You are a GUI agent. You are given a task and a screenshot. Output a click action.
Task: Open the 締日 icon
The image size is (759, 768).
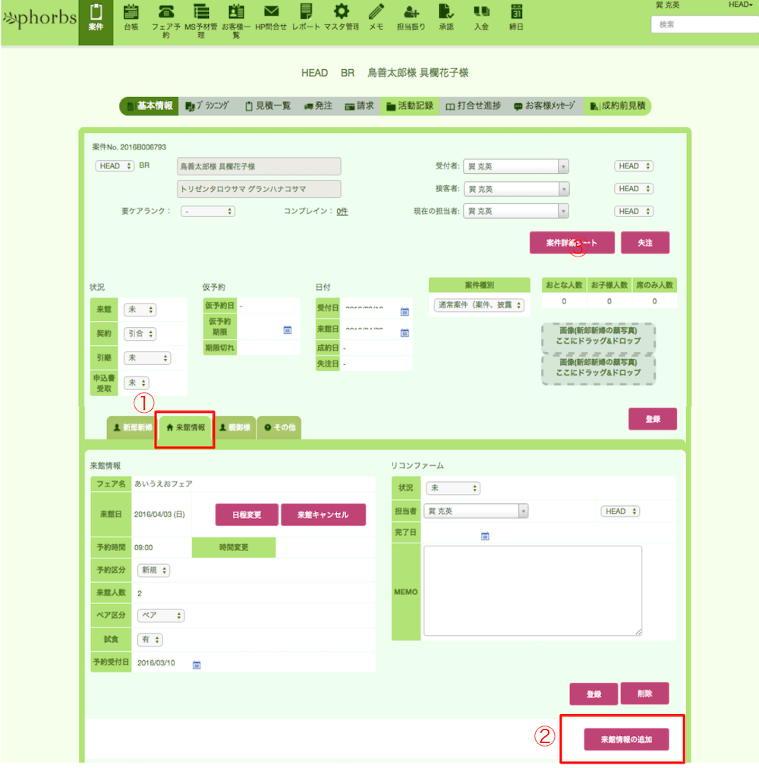point(516,17)
